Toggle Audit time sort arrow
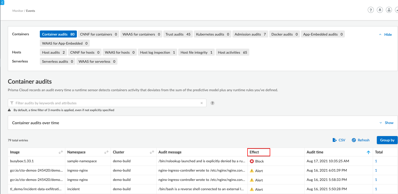Screen dimensions: 398x194 368,152
